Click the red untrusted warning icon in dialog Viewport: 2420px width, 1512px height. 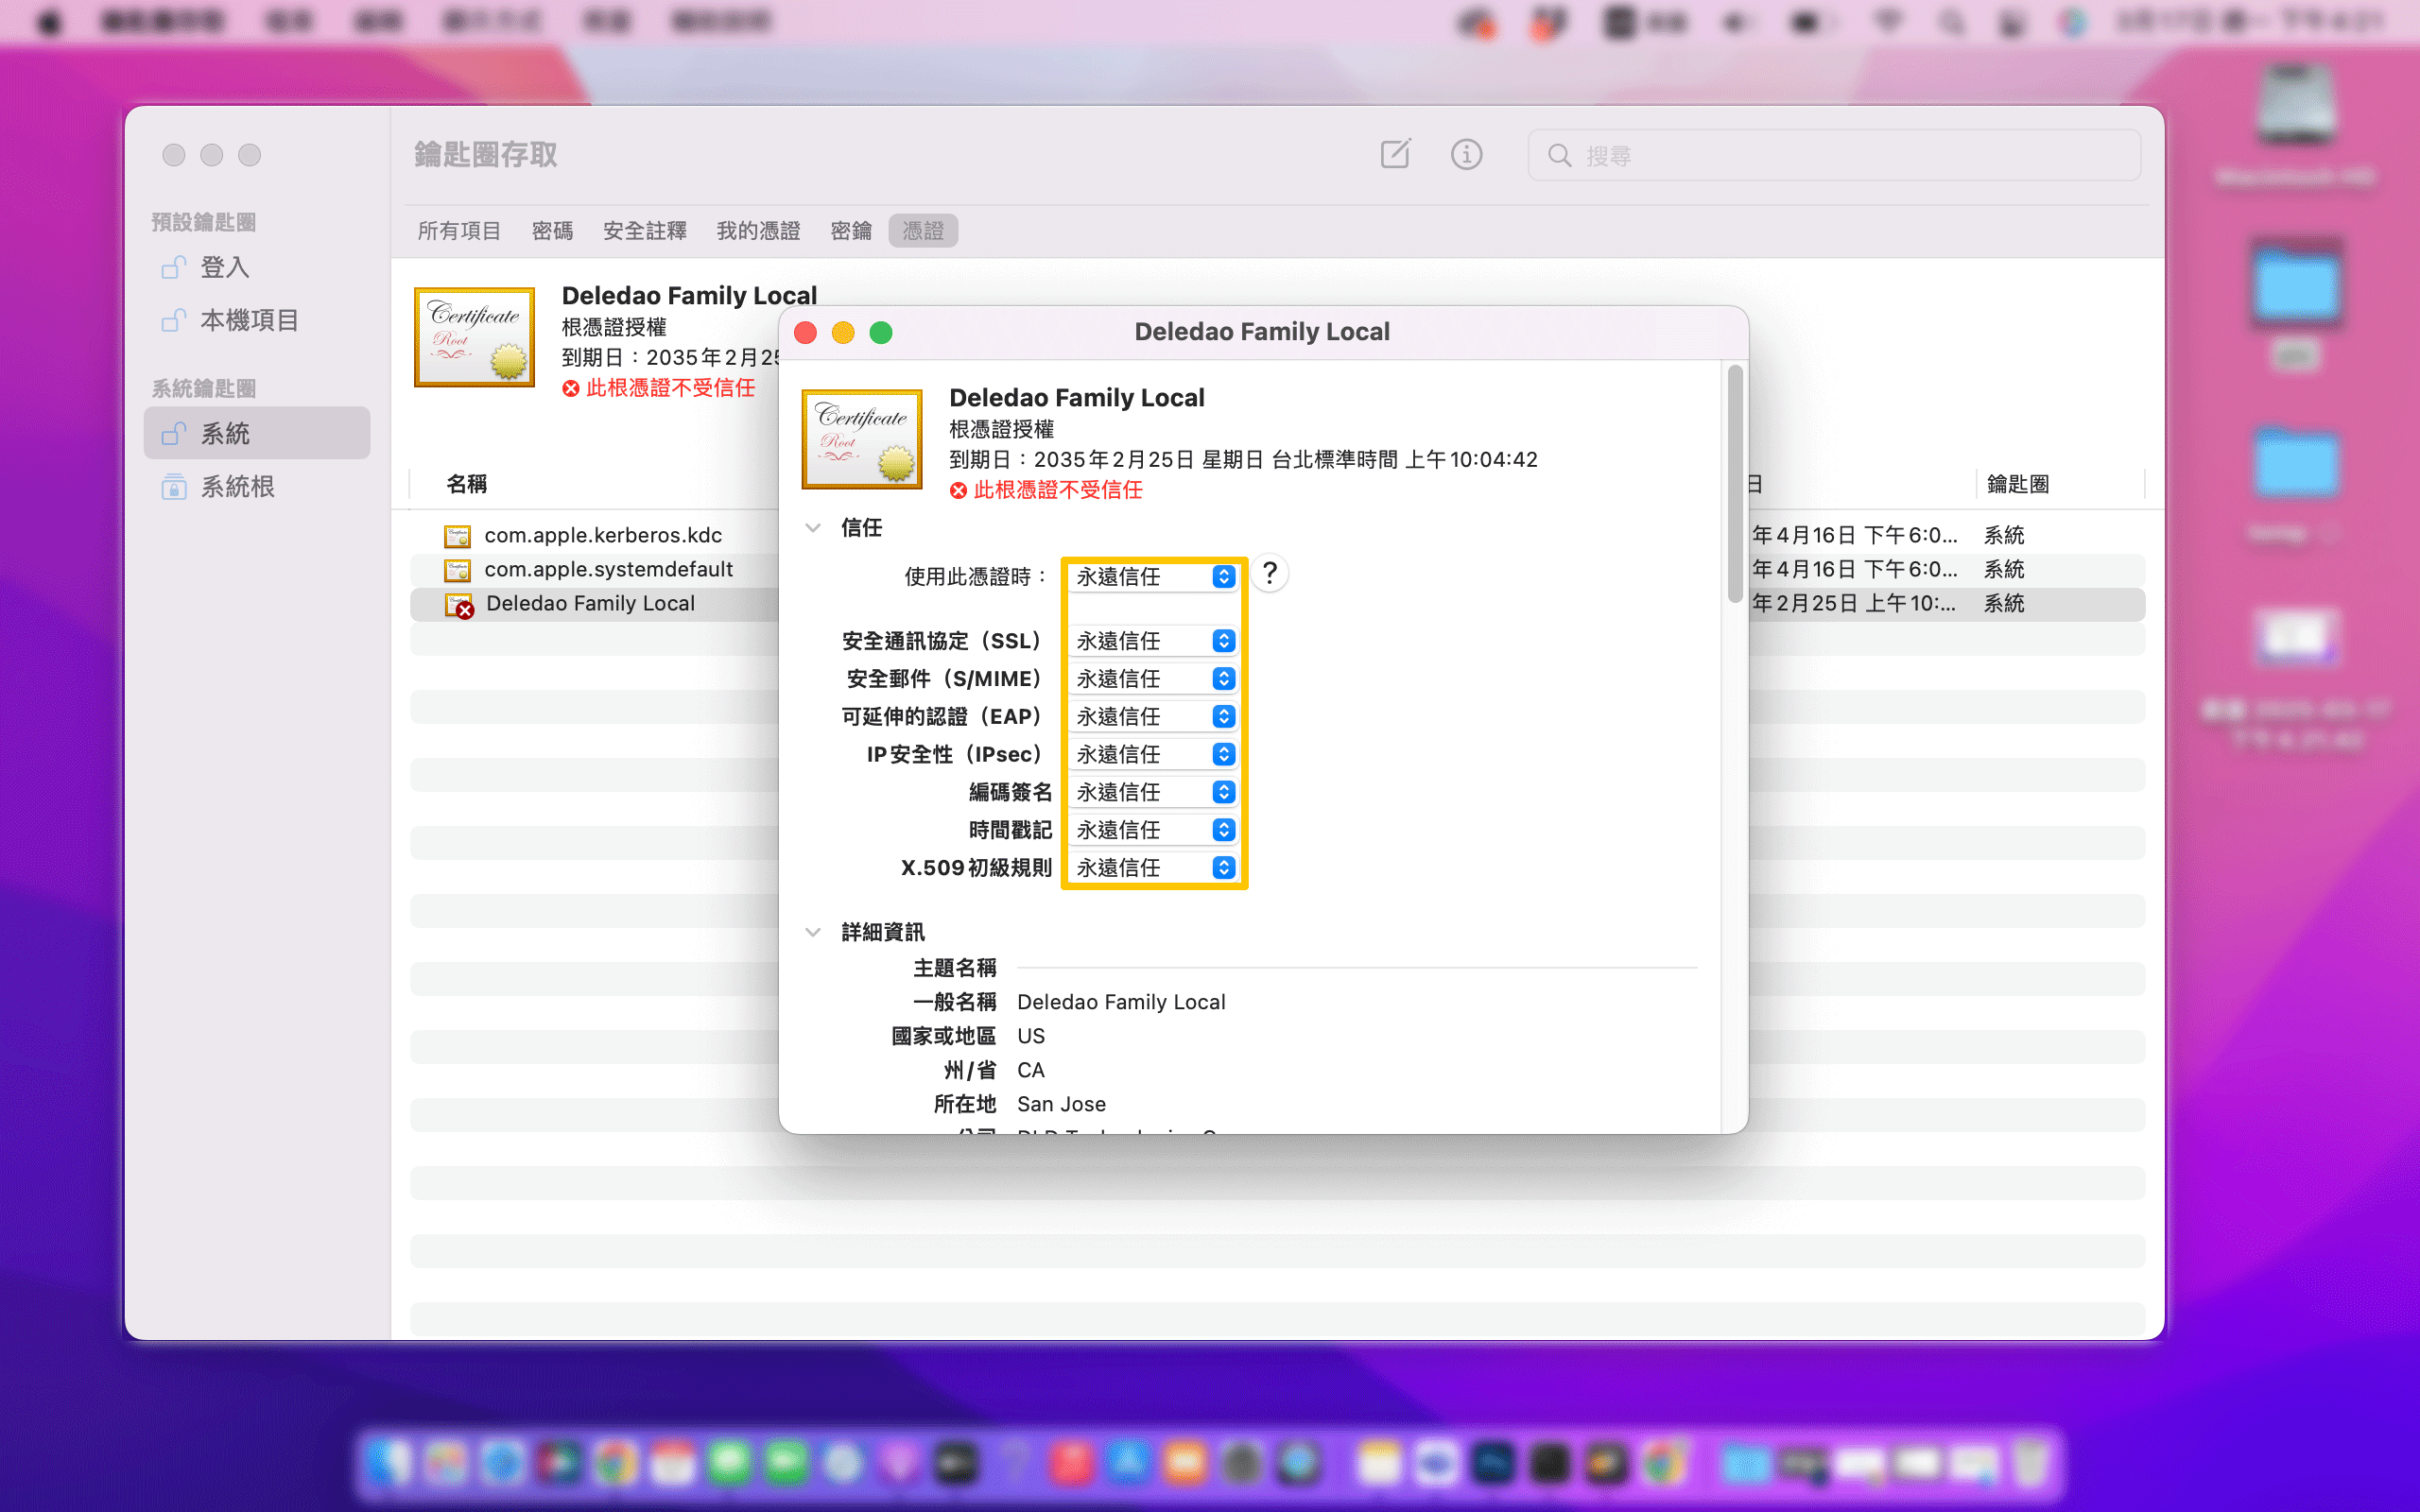tap(958, 490)
